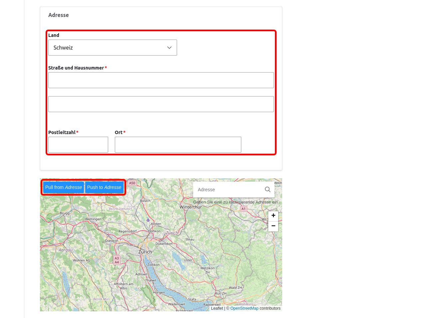Open the Leaflet attribution link
Screen dimensions: 426x318
(217, 308)
